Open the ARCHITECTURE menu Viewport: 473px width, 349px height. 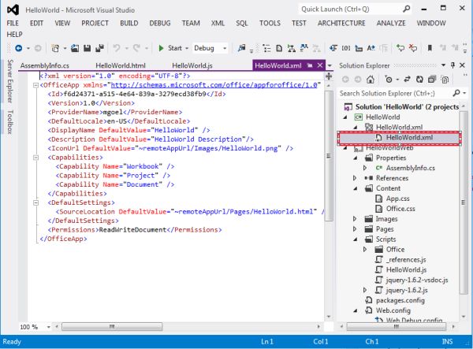[x=341, y=23]
